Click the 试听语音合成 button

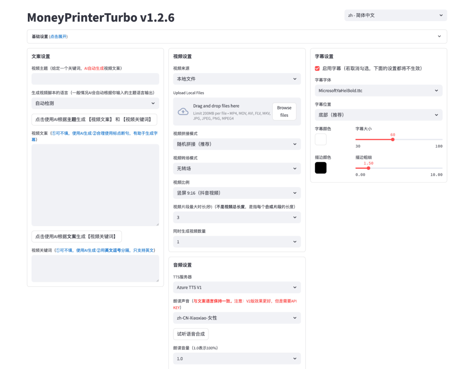pyautogui.click(x=191, y=334)
